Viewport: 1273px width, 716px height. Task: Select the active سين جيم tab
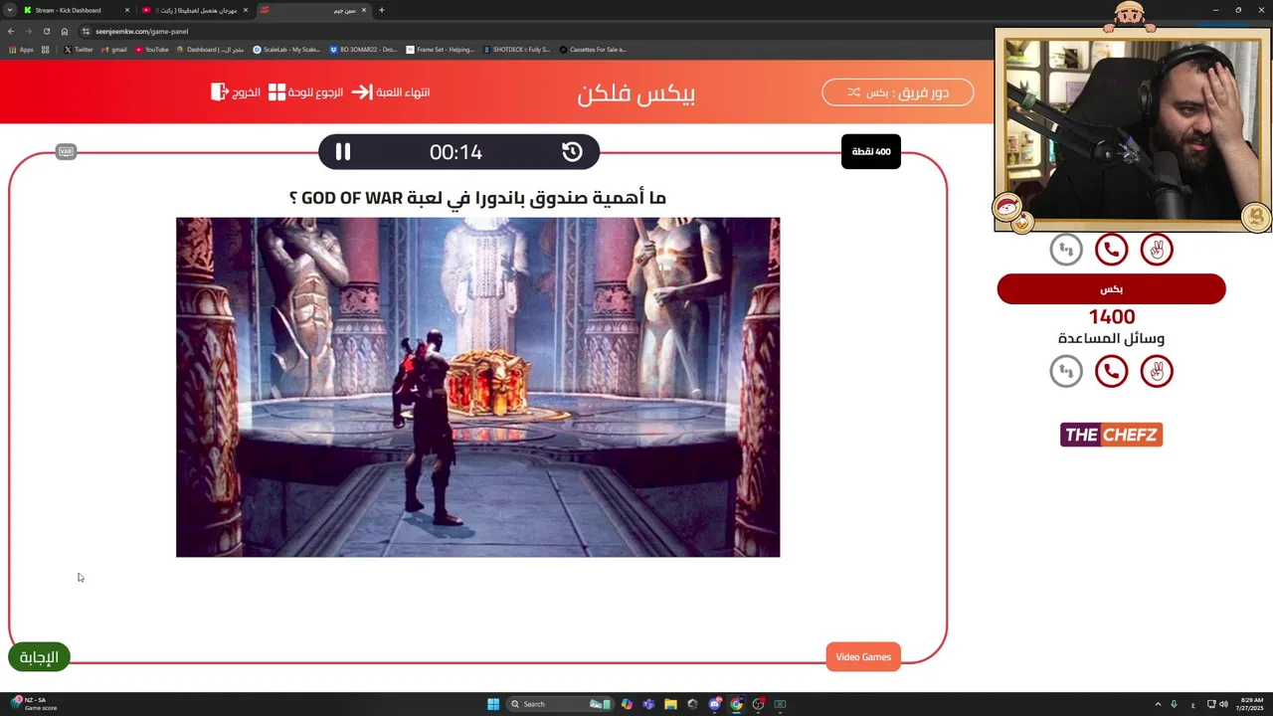313,10
